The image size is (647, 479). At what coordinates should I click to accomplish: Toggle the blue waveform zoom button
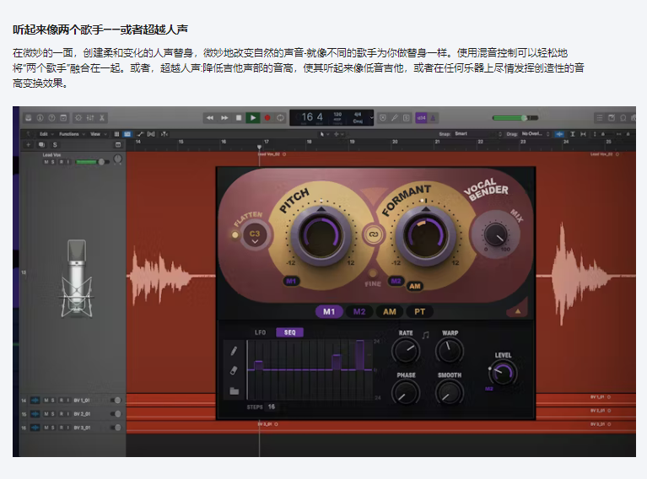pos(559,134)
